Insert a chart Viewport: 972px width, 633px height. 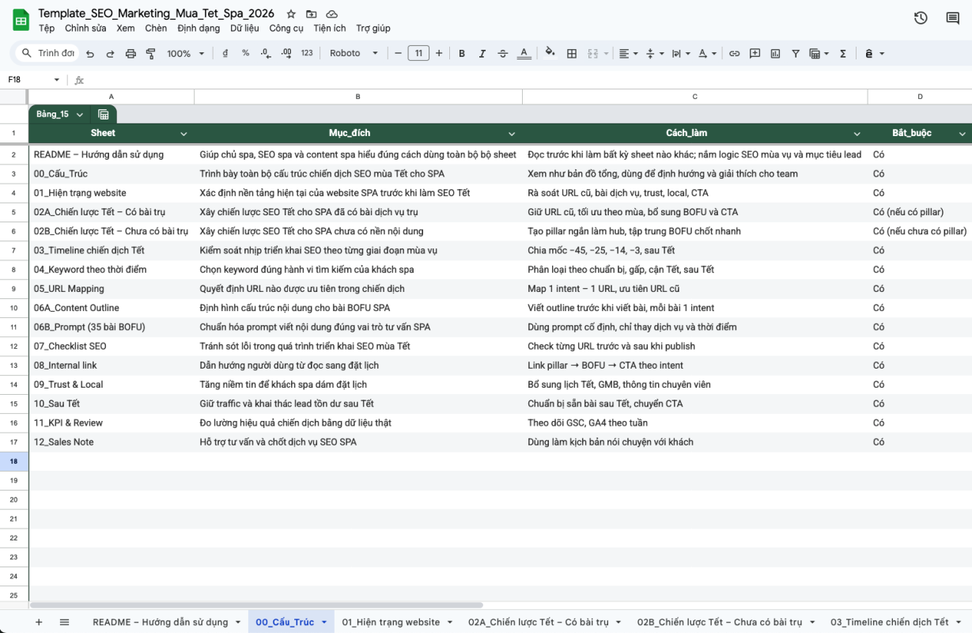coord(775,53)
